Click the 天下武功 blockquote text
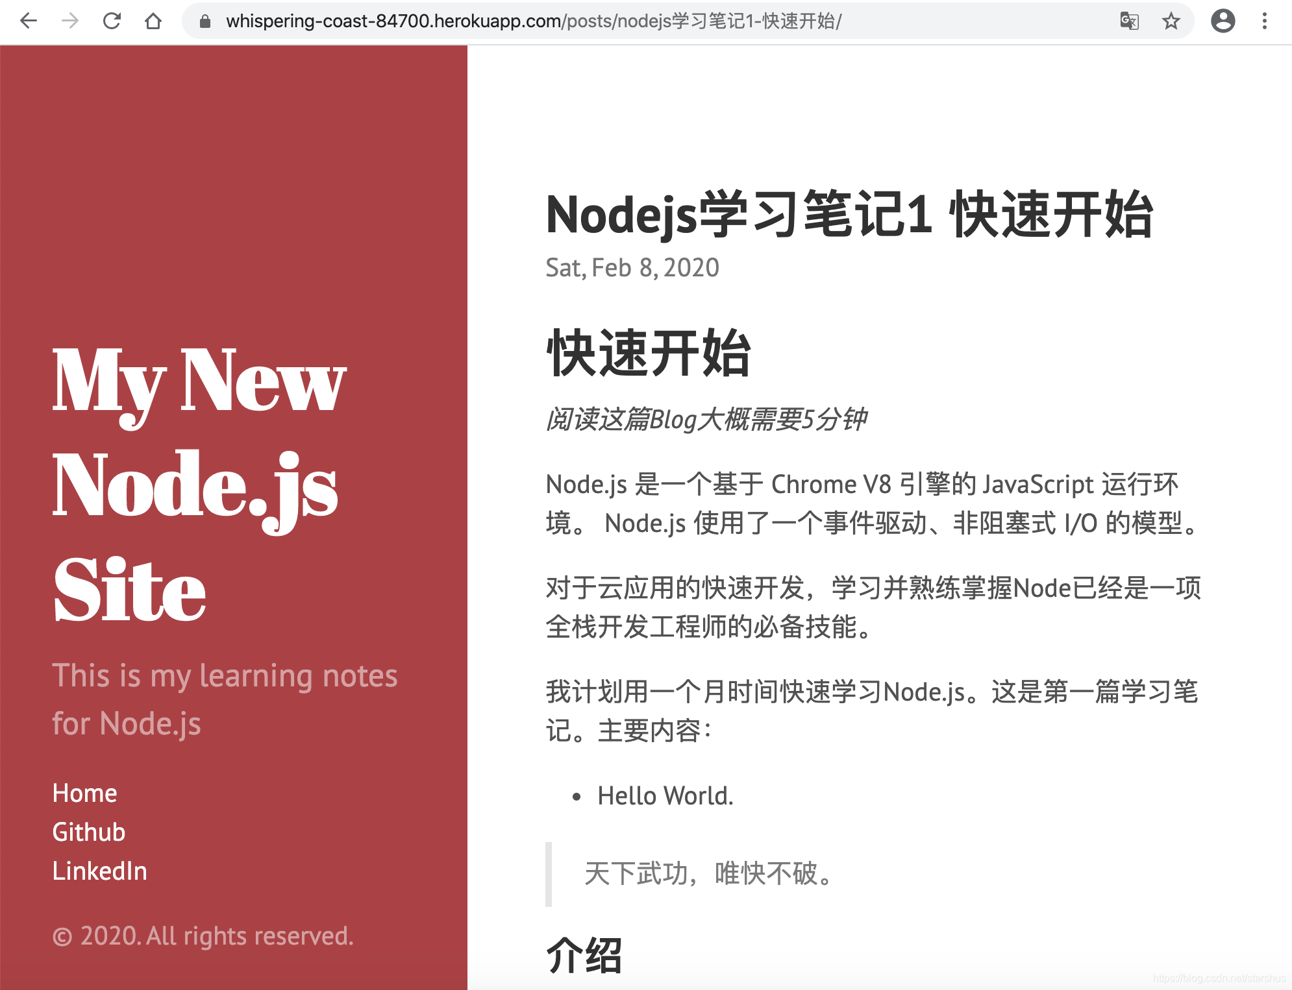 point(708,874)
